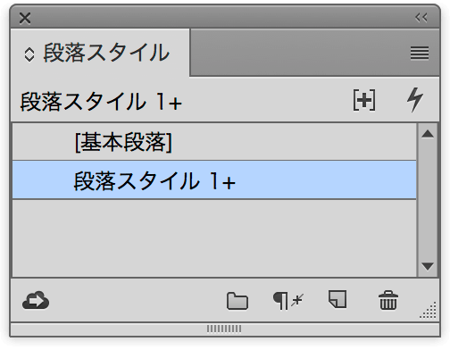The width and height of the screenshot is (450, 350).
Task: Click the corner resize handle dots
Action: coord(429,311)
